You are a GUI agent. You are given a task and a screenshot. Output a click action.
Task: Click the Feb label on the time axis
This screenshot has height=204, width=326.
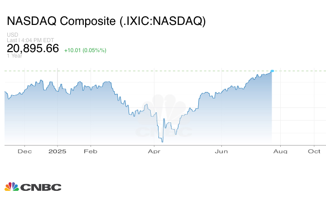pos(91,151)
